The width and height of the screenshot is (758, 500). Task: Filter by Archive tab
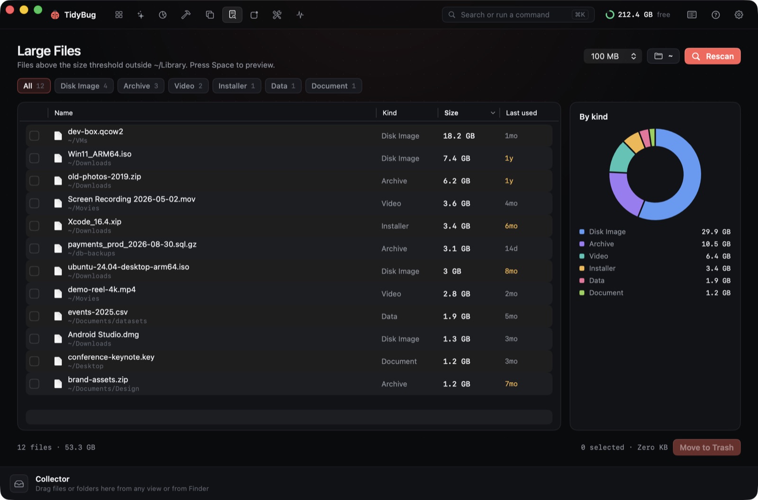pyautogui.click(x=141, y=86)
